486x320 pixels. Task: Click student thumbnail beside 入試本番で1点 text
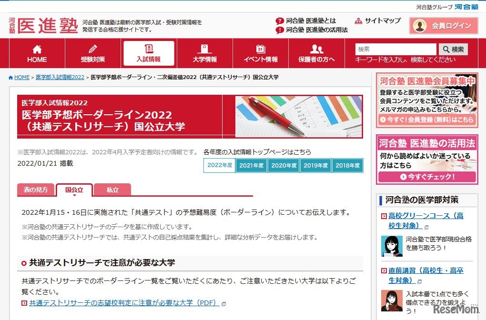click(x=392, y=301)
